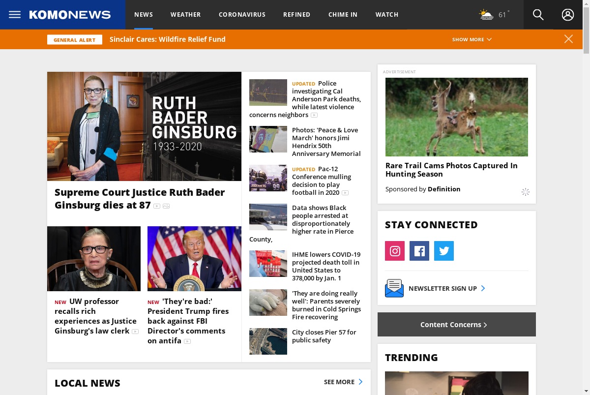
Task: Click the deer trail cam ad image
Action: click(x=457, y=117)
